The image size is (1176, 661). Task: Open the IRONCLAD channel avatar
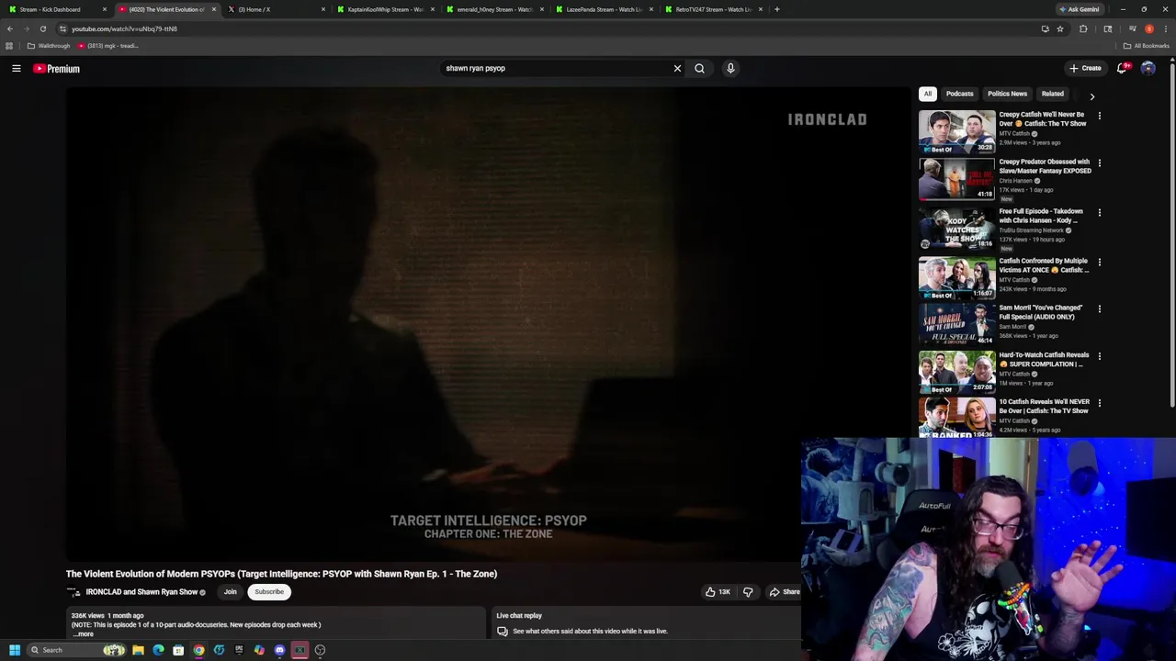click(x=74, y=592)
